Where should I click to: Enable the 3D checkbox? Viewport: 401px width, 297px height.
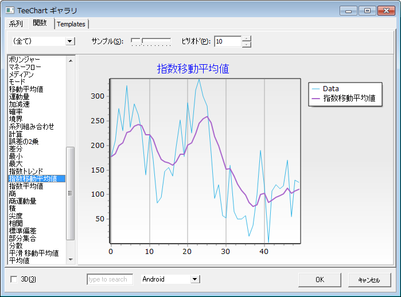pos(14,279)
